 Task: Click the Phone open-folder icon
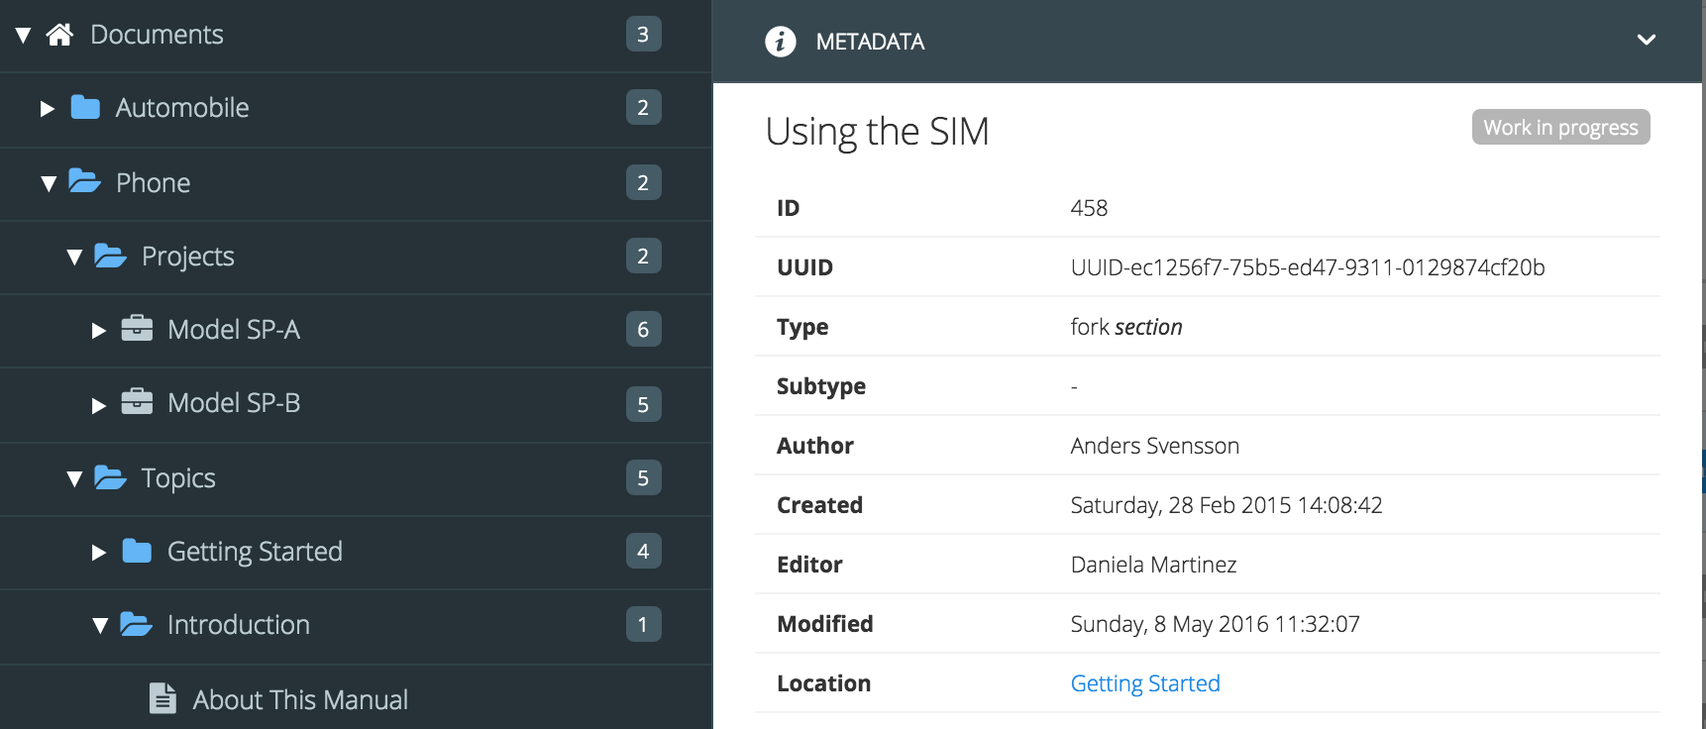(x=85, y=181)
